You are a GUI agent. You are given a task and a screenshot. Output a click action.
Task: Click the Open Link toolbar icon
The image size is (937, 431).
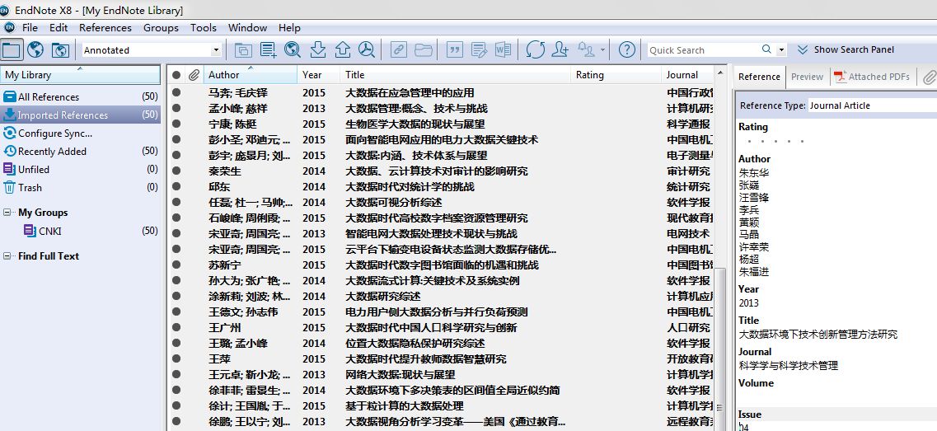coord(398,49)
